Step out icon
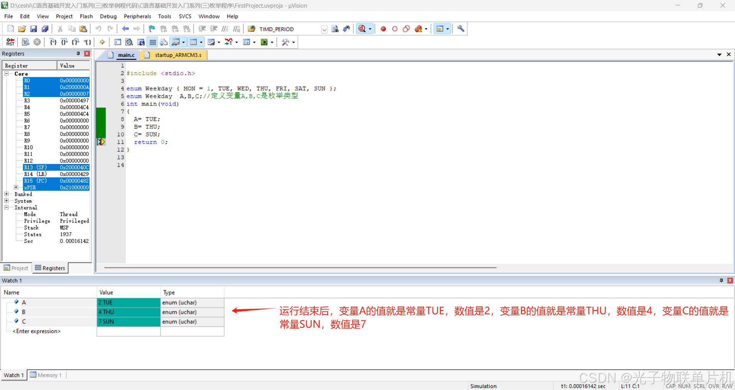 click(76, 42)
